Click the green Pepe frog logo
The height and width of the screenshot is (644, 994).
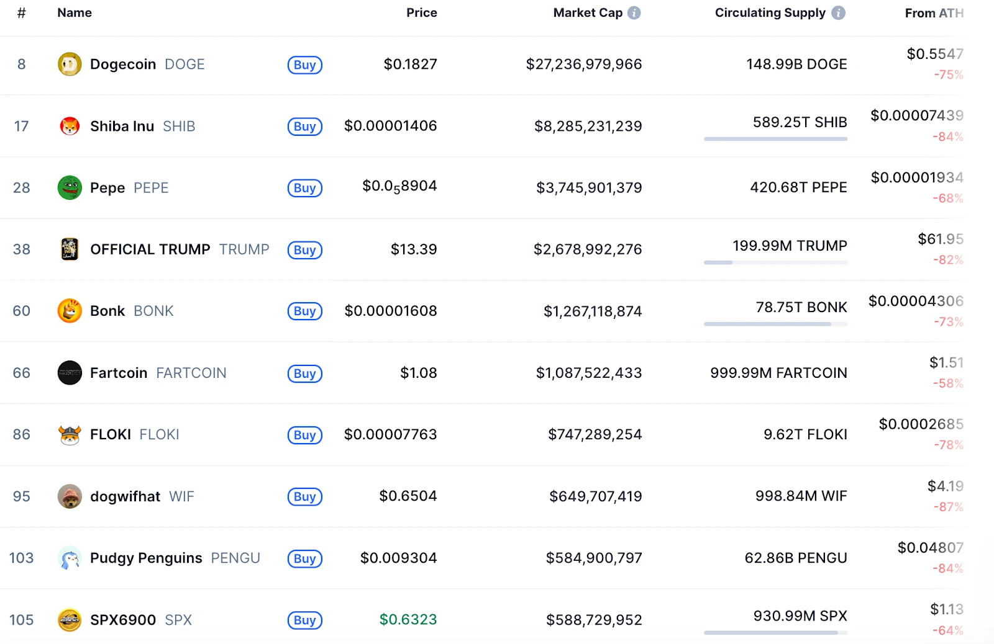(70, 187)
